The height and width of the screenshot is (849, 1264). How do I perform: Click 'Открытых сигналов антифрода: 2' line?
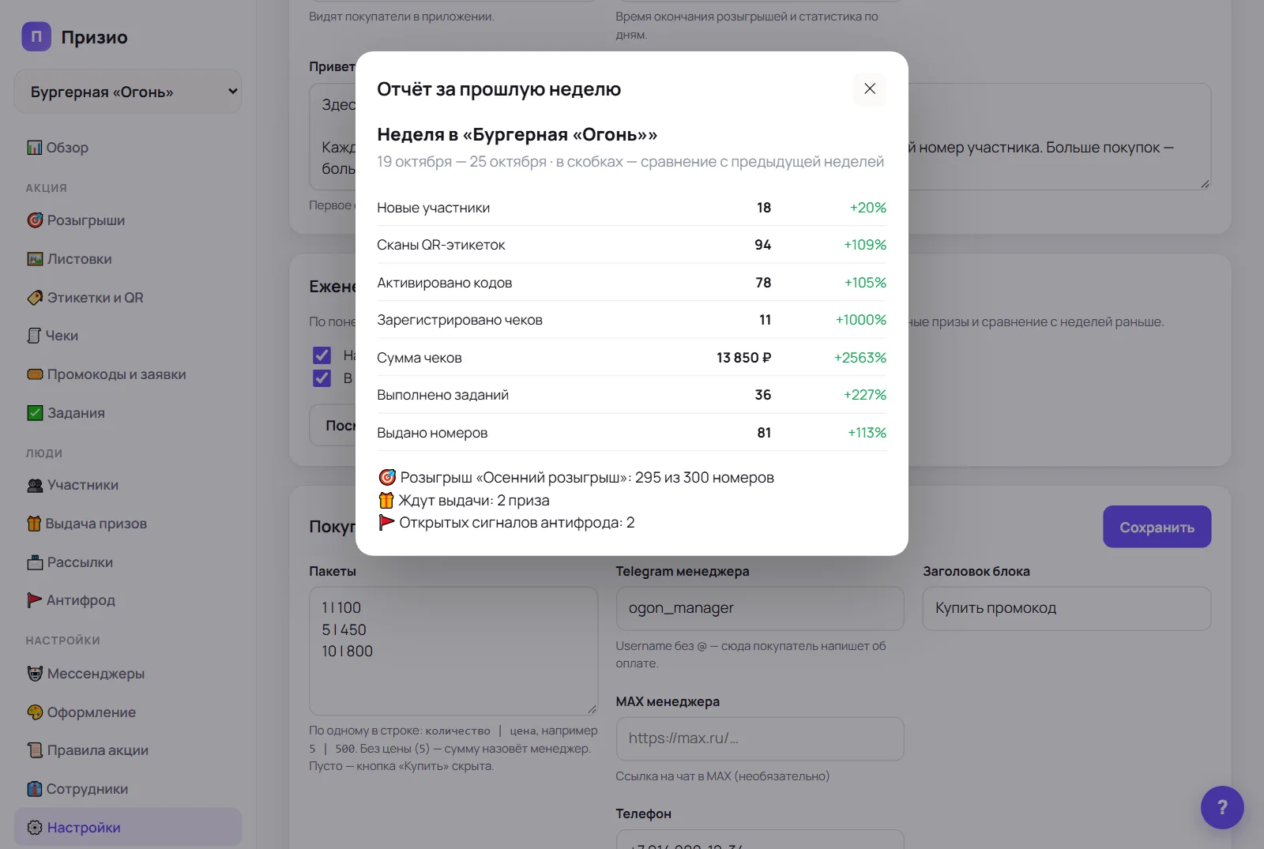click(506, 523)
